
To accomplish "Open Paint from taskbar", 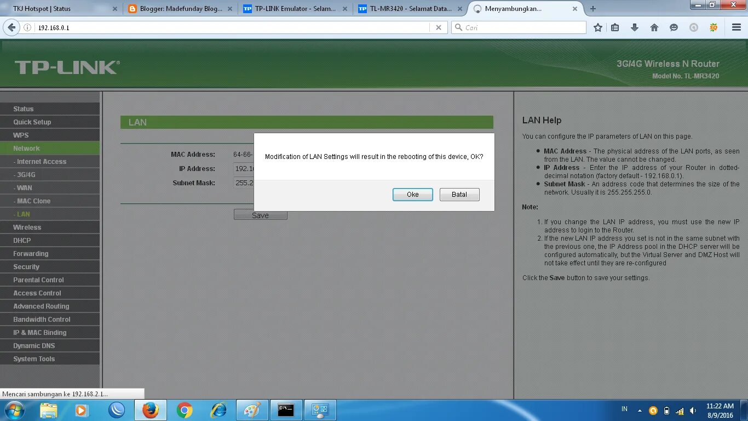I will [252, 410].
